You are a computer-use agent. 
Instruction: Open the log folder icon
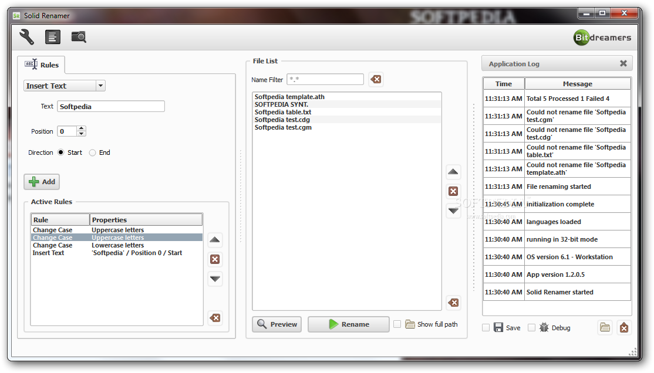(x=605, y=328)
